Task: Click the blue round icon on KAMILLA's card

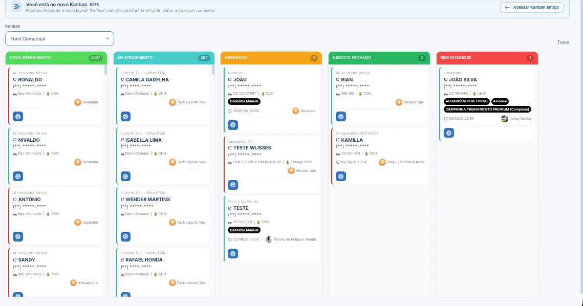Action: (341, 176)
